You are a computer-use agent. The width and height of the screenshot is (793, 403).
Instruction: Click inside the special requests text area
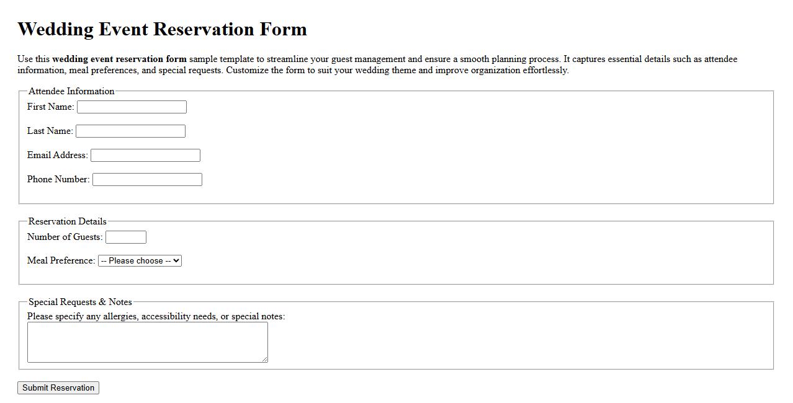[147, 341]
